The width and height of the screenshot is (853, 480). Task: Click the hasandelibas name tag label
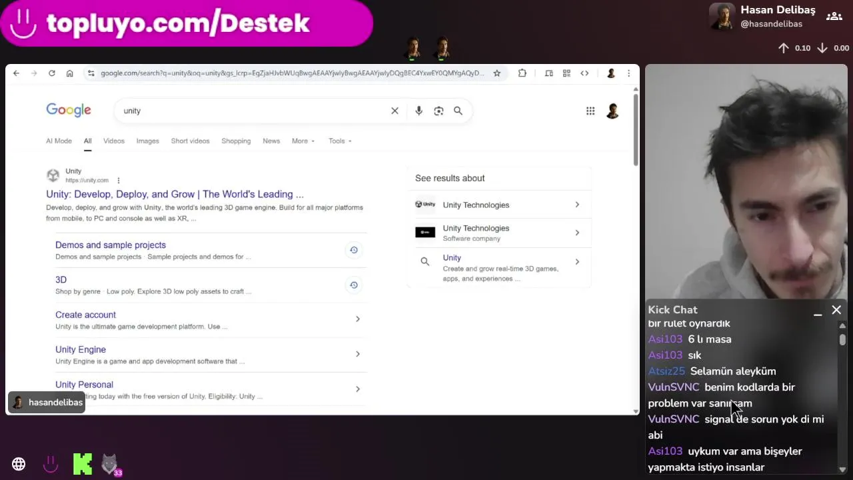(47, 403)
